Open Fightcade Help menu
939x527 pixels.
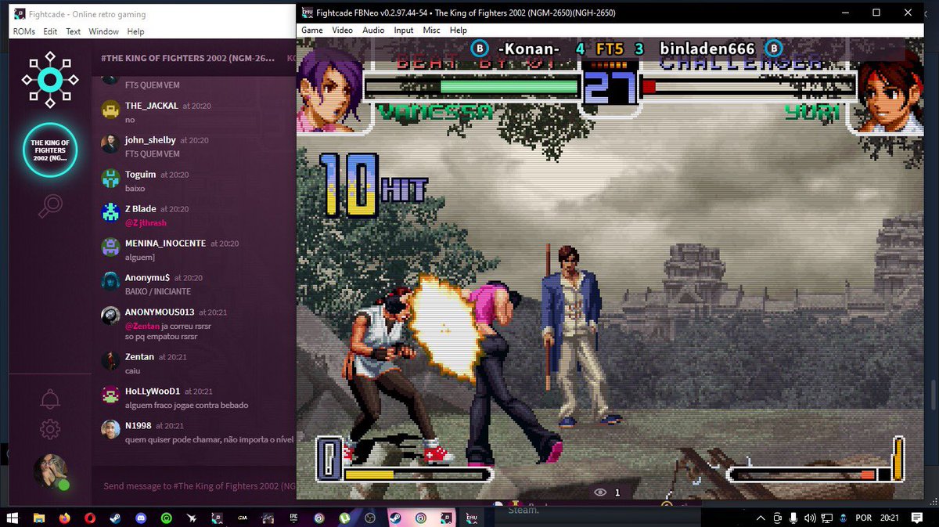coord(136,31)
